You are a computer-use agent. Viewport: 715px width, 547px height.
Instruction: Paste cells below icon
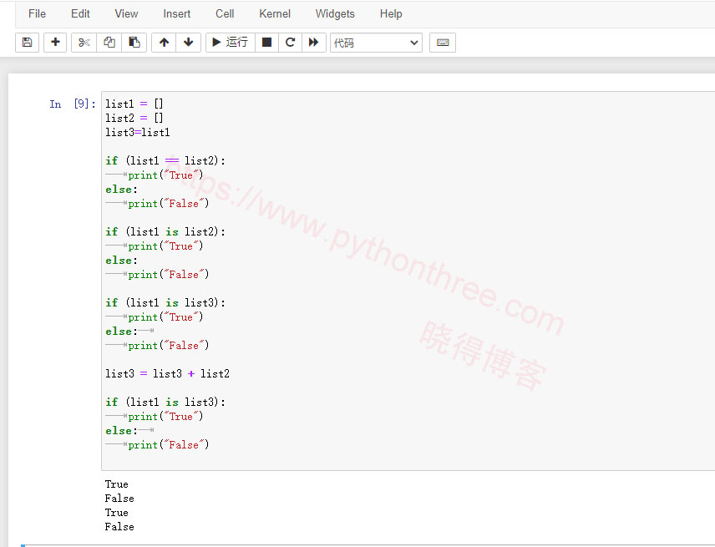[x=134, y=43]
